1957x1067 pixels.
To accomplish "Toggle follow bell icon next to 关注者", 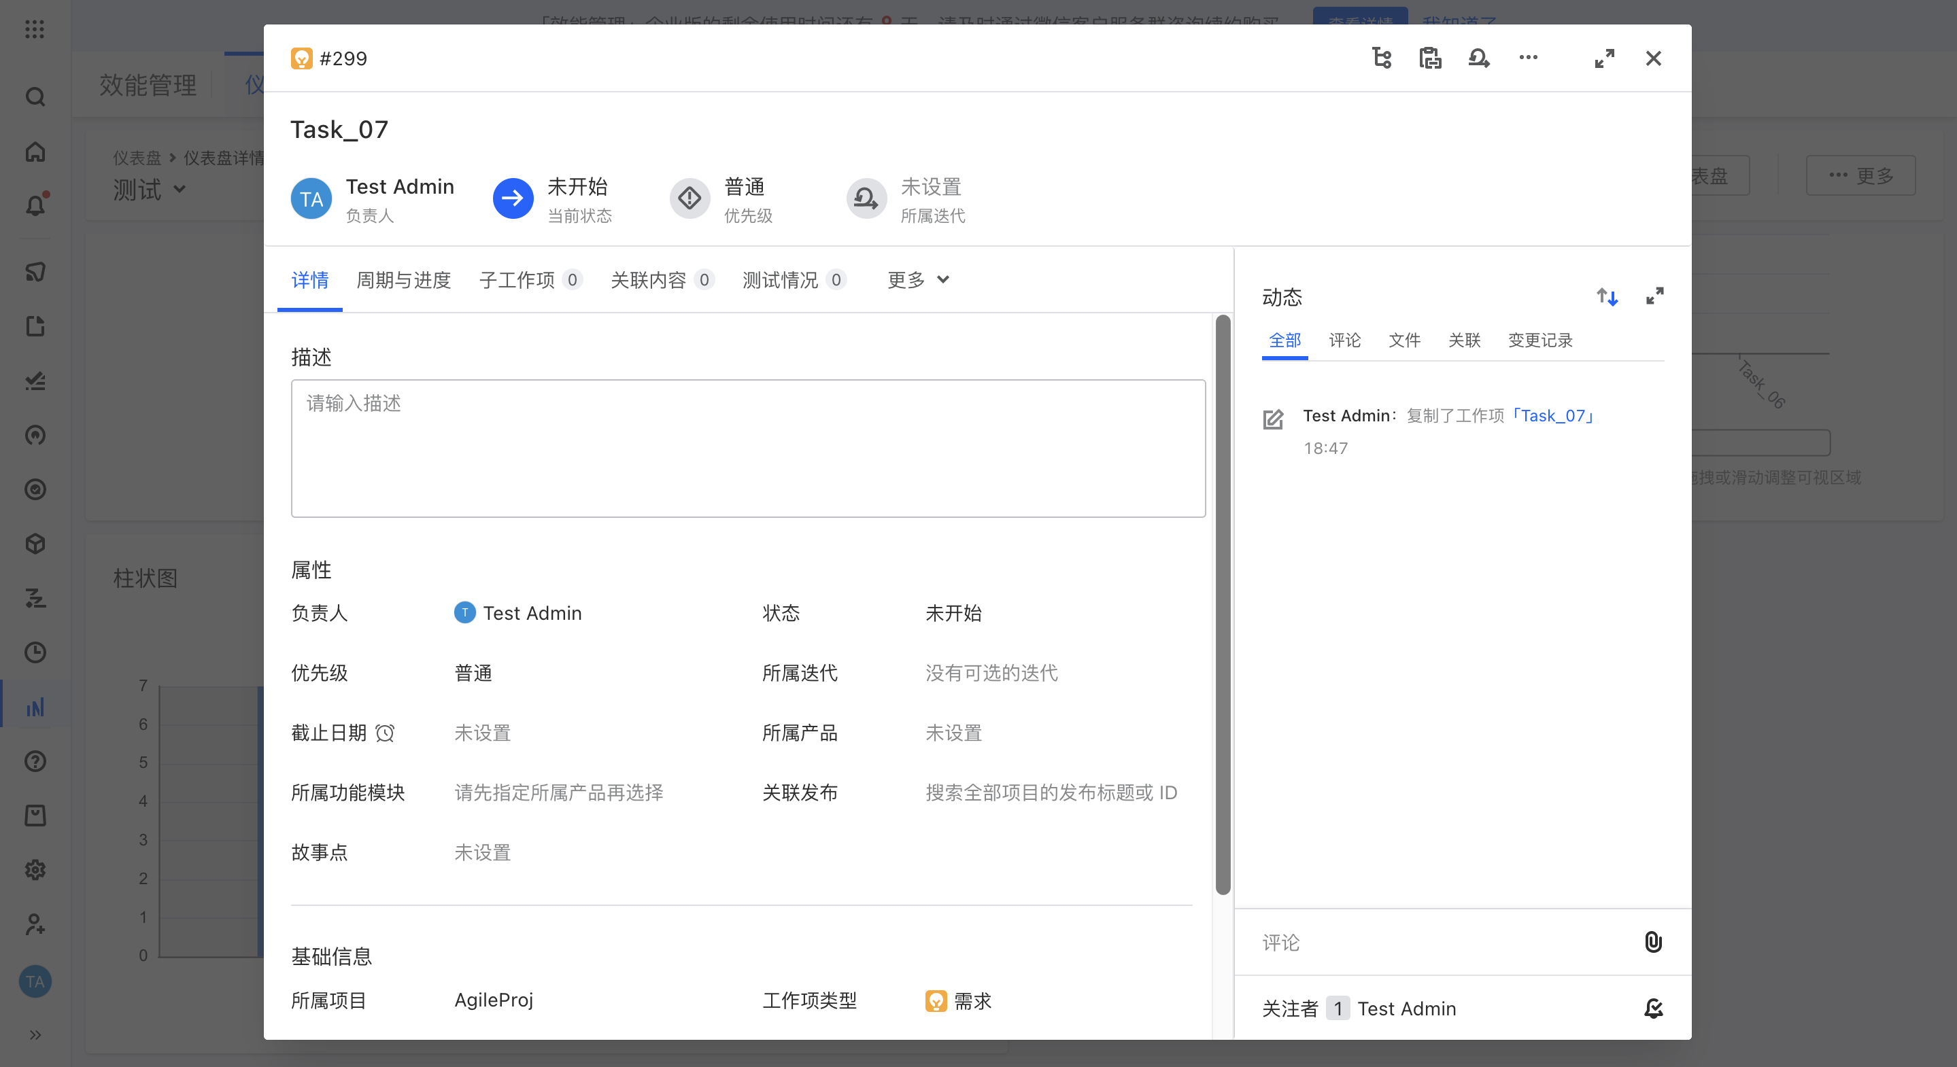I will (1653, 1009).
